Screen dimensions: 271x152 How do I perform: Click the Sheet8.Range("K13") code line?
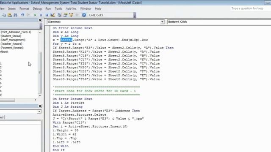pyautogui.click(x=106, y=52)
